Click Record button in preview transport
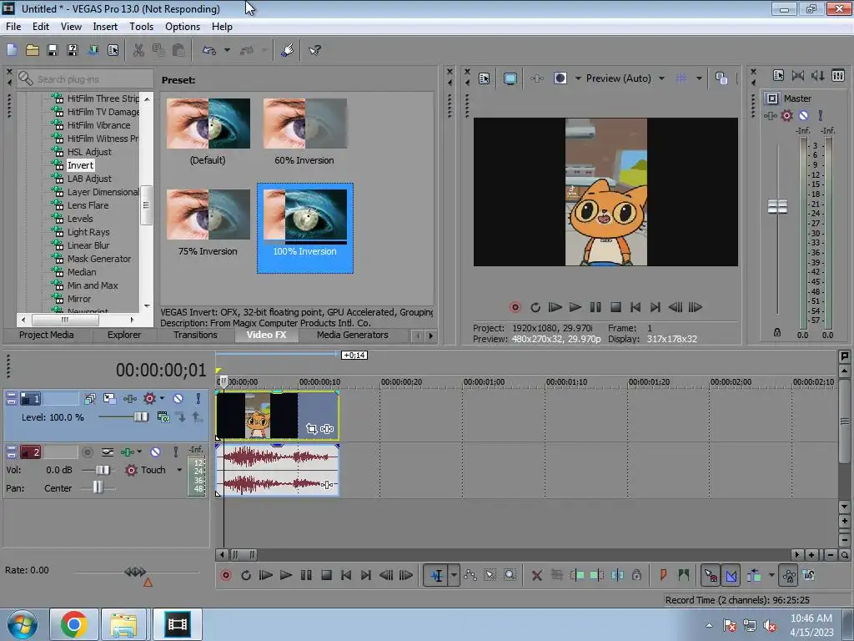The height and width of the screenshot is (641, 854). click(515, 307)
